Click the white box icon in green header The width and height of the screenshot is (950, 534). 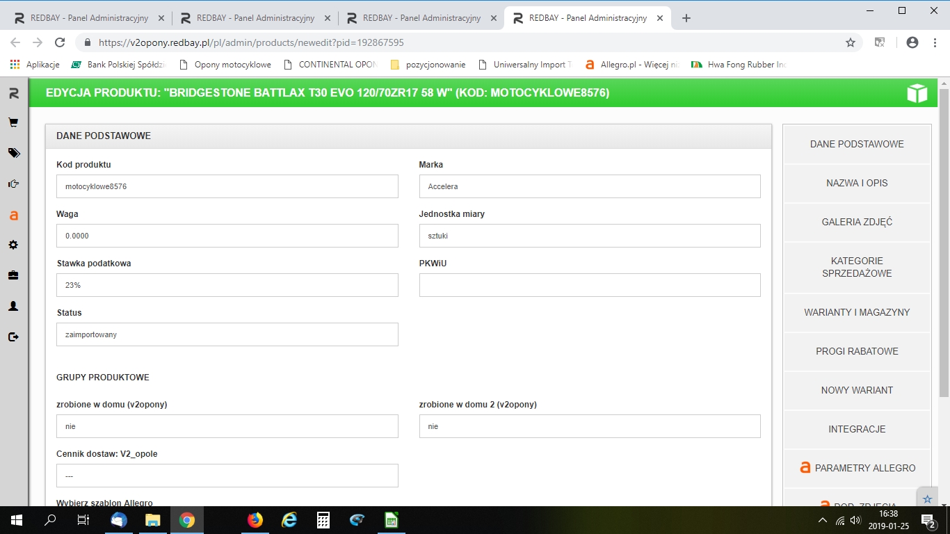click(x=917, y=93)
